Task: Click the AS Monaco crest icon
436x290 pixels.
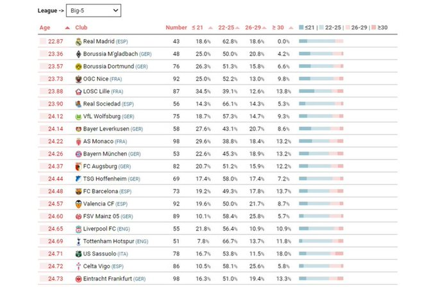Action: pos(78,141)
